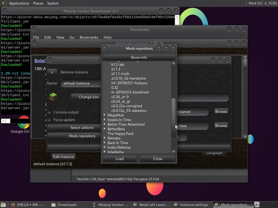278x208 pixels.
Task: Click show desktop icon in taskbar
Action: (3, 205)
